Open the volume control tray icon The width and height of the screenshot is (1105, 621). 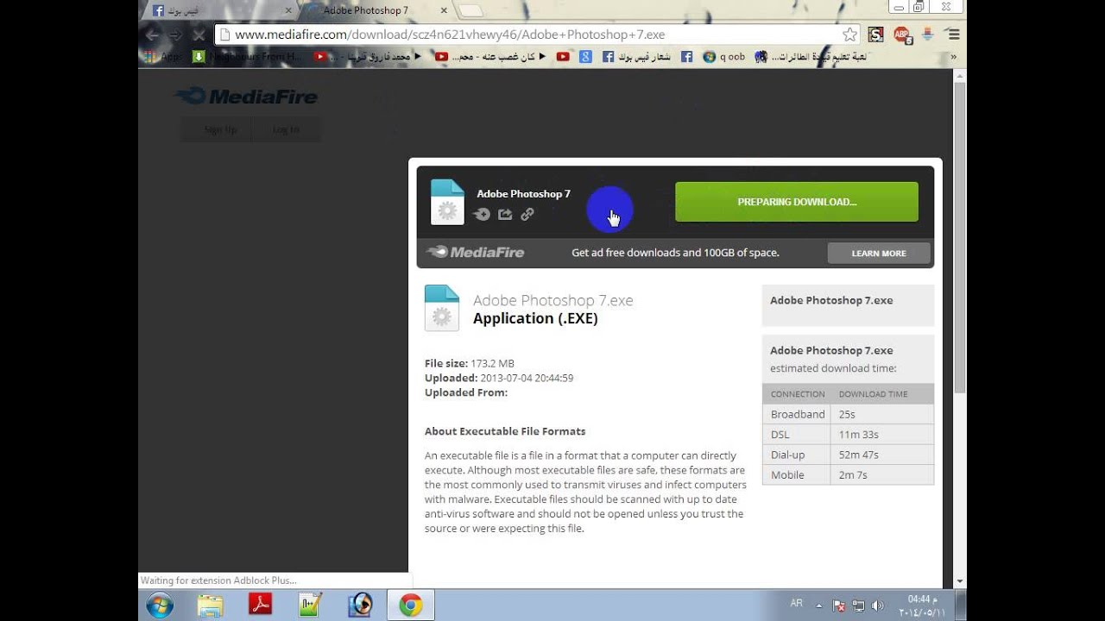pyautogui.click(x=878, y=605)
